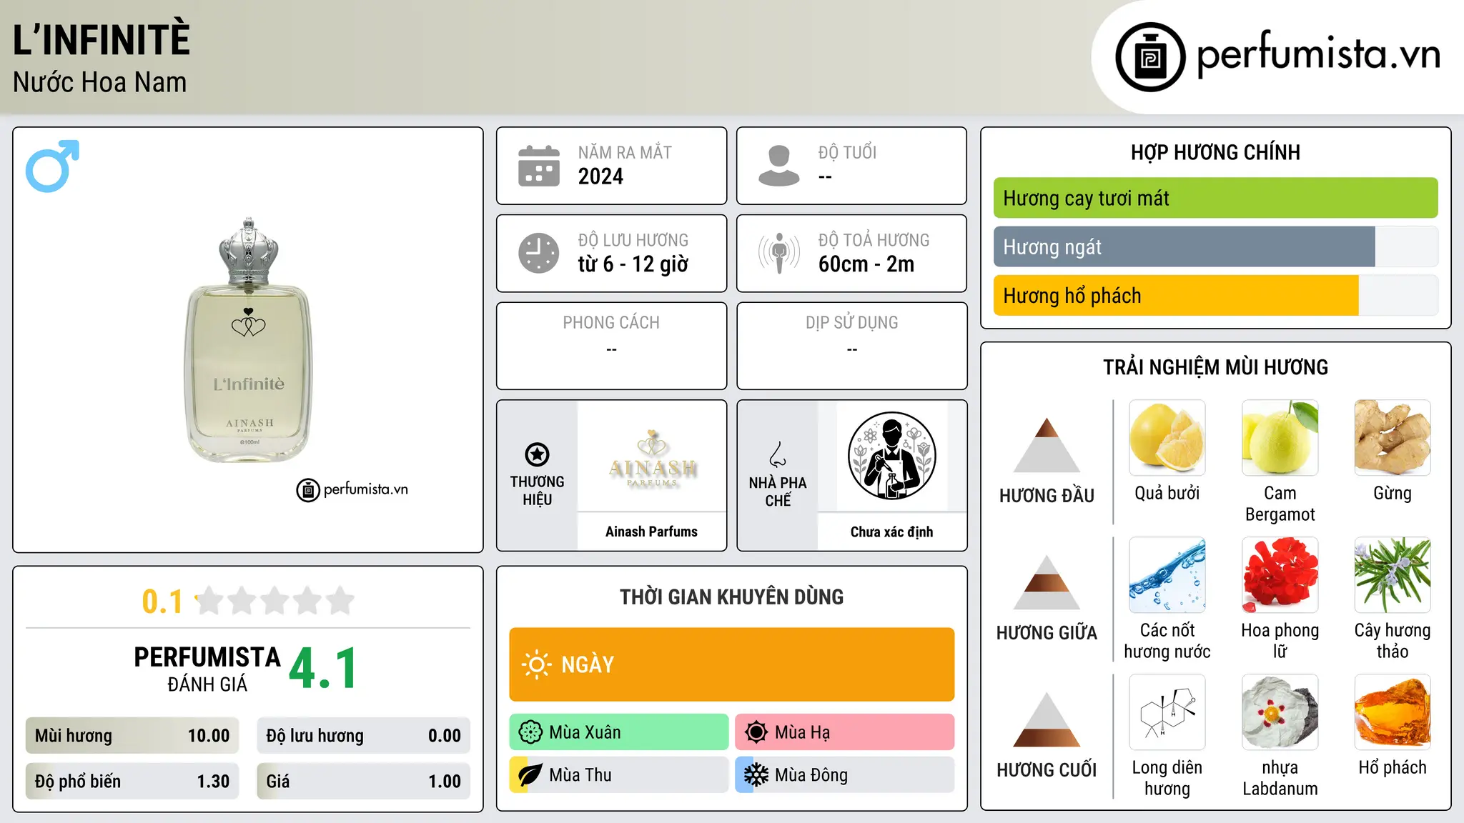This screenshot has height=823, width=1464.
Task: Click the nose icon above Nhà pha chế
Action: pyautogui.click(x=778, y=454)
